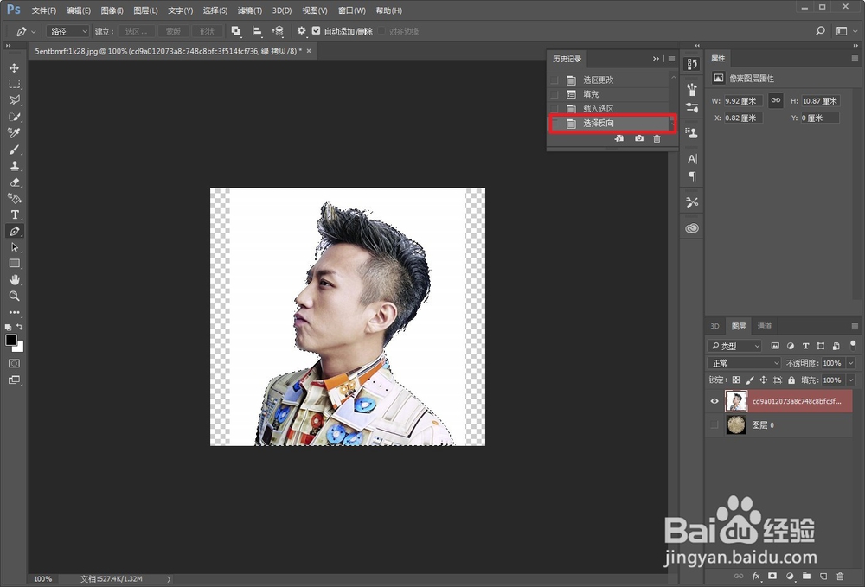This screenshot has width=865, height=587.
Task: Select the Rectangular Marquee tool
Action: [x=15, y=84]
